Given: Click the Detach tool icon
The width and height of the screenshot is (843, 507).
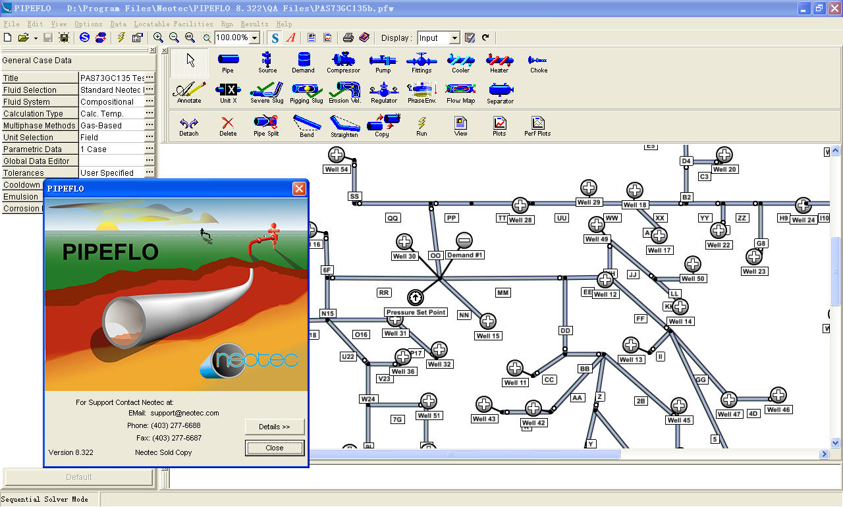Looking at the screenshot, I should coord(189,126).
